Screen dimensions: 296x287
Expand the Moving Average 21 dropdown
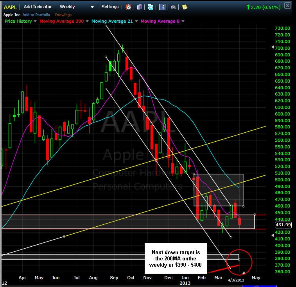coord(136,22)
